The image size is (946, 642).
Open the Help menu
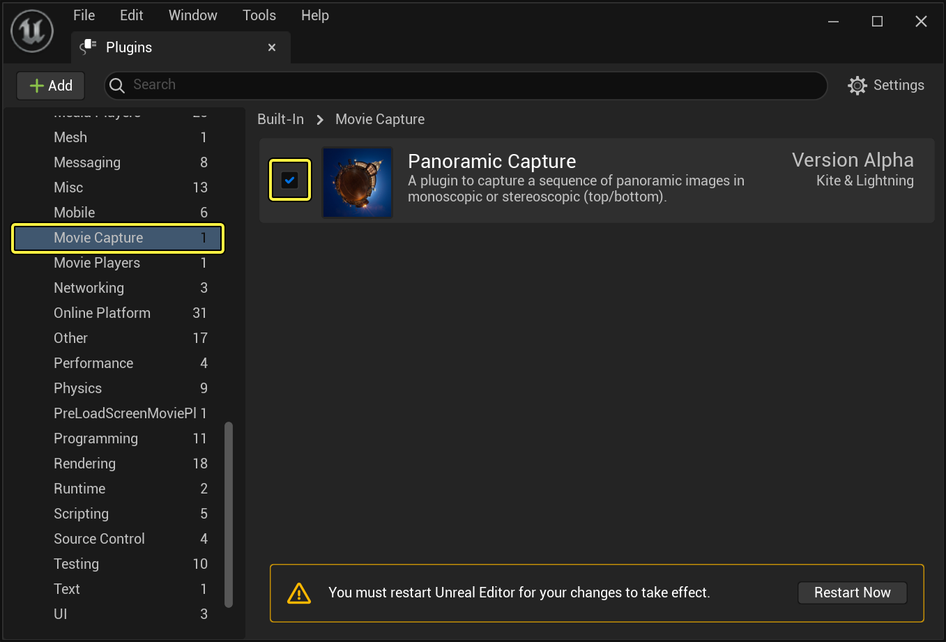pyautogui.click(x=315, y=15)
